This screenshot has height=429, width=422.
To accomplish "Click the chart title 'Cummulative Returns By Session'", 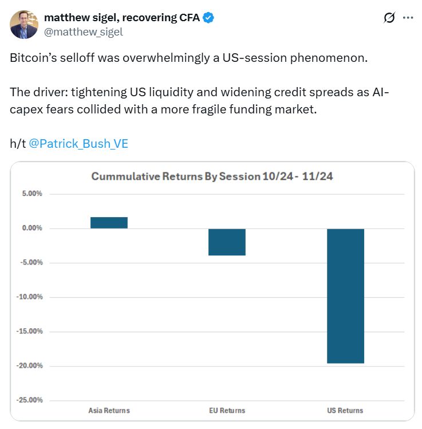I will [212, 176].
